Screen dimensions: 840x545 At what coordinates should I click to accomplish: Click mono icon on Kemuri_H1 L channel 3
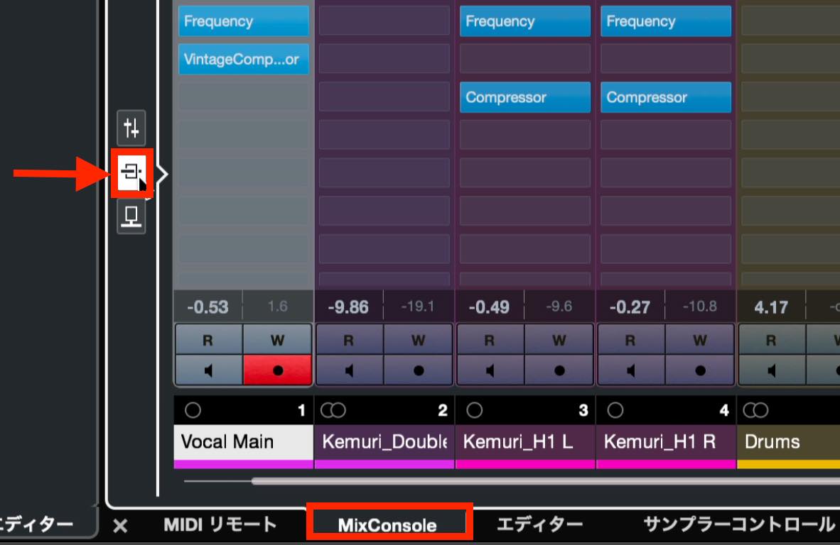[474, 410]
